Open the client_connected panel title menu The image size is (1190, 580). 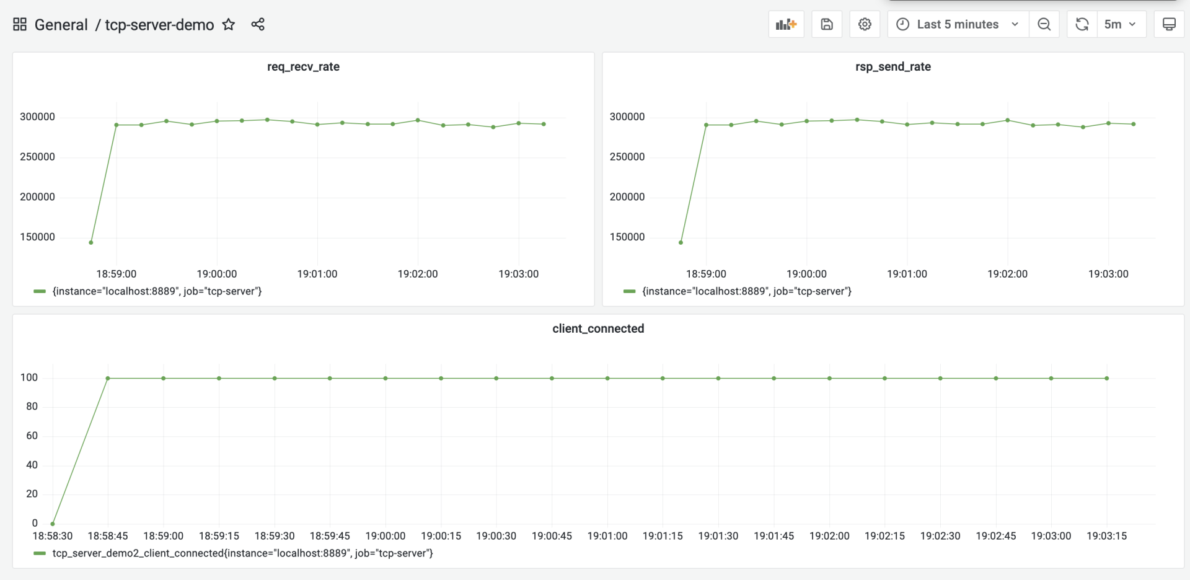click(x=598, y=328)
